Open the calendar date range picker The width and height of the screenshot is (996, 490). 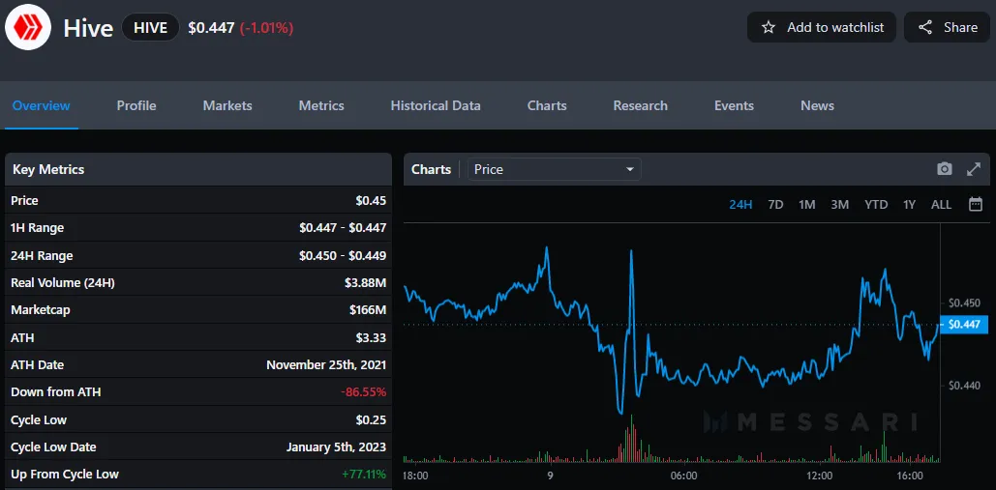[976, 204]
